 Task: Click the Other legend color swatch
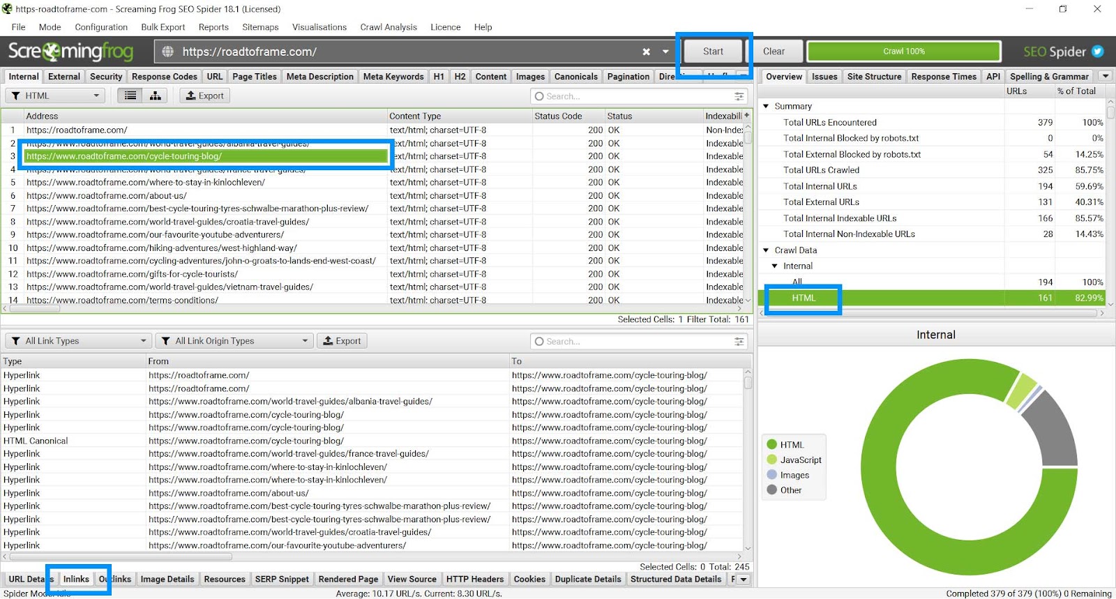771,490
